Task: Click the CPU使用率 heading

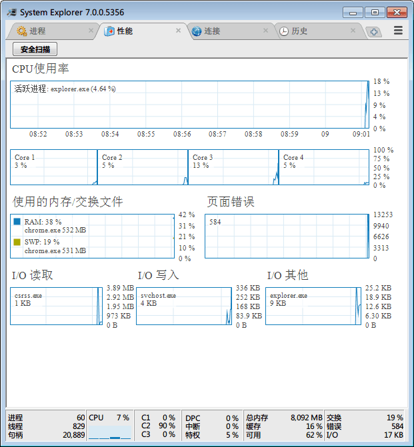Action: click(40, 69)
